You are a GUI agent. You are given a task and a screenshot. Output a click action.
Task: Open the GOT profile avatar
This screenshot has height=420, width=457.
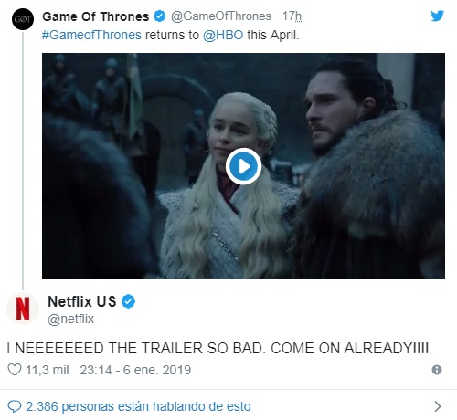tap(23, 19)
